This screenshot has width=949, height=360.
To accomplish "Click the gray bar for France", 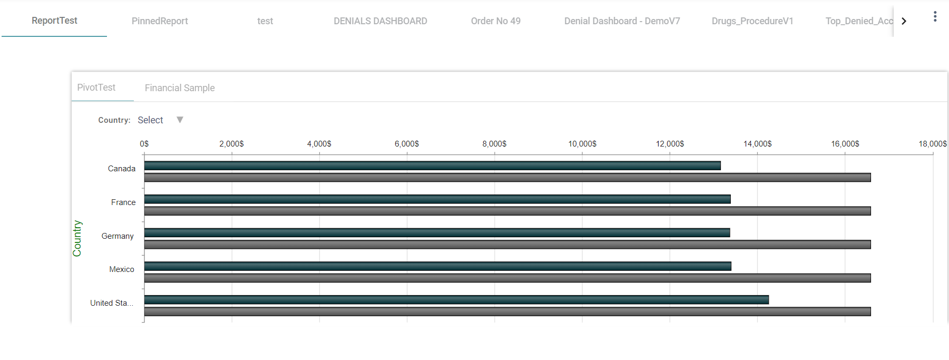I will [507, 211].
